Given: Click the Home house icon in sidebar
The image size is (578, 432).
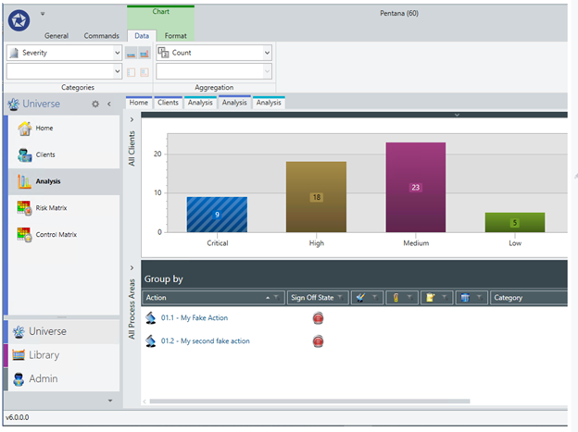Looking at the screenshot, I should click(x=25, y=129).
